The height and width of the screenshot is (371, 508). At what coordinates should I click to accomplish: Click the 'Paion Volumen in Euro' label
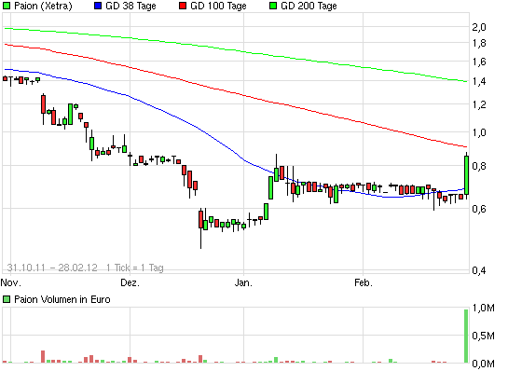tap(62, 299)
